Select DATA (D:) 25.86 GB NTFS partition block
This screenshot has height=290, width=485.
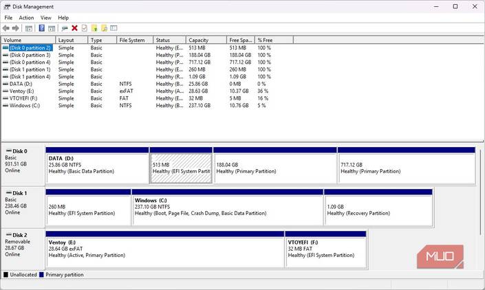coord(97,165)
